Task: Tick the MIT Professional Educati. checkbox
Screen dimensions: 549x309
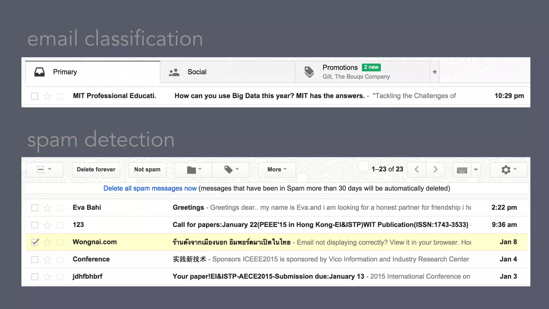Action: [35, 96]
